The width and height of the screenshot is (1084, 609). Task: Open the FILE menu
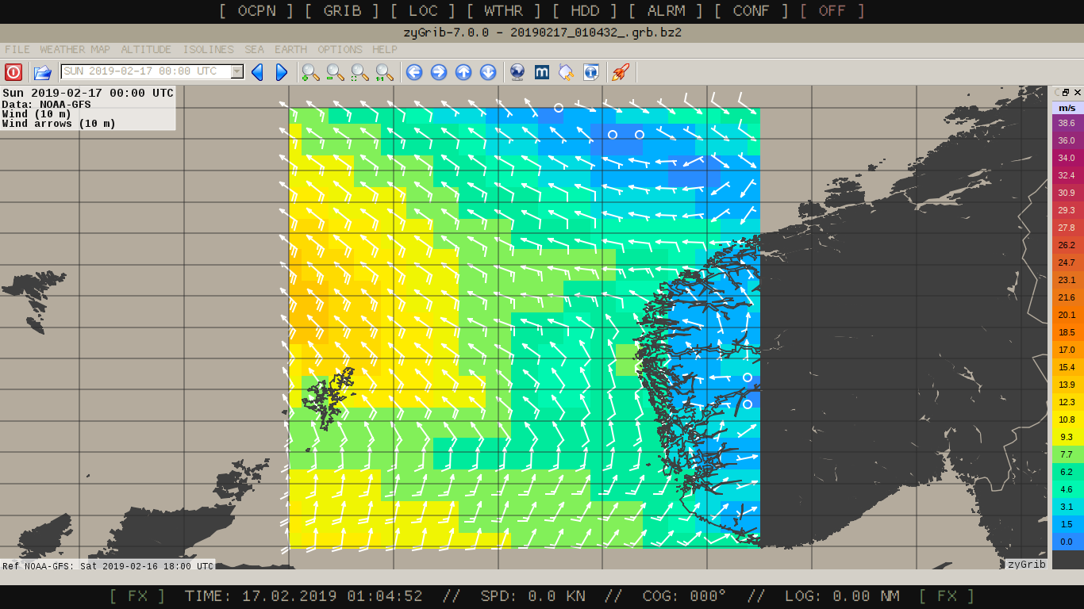point(17,50)
